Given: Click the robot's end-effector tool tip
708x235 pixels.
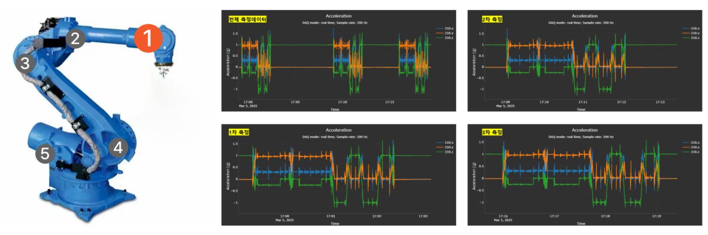Looking at the screenshot, I should (163, 73).
